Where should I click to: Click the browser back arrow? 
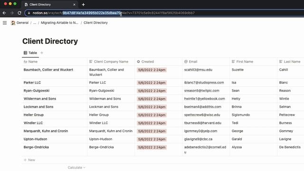4,13
